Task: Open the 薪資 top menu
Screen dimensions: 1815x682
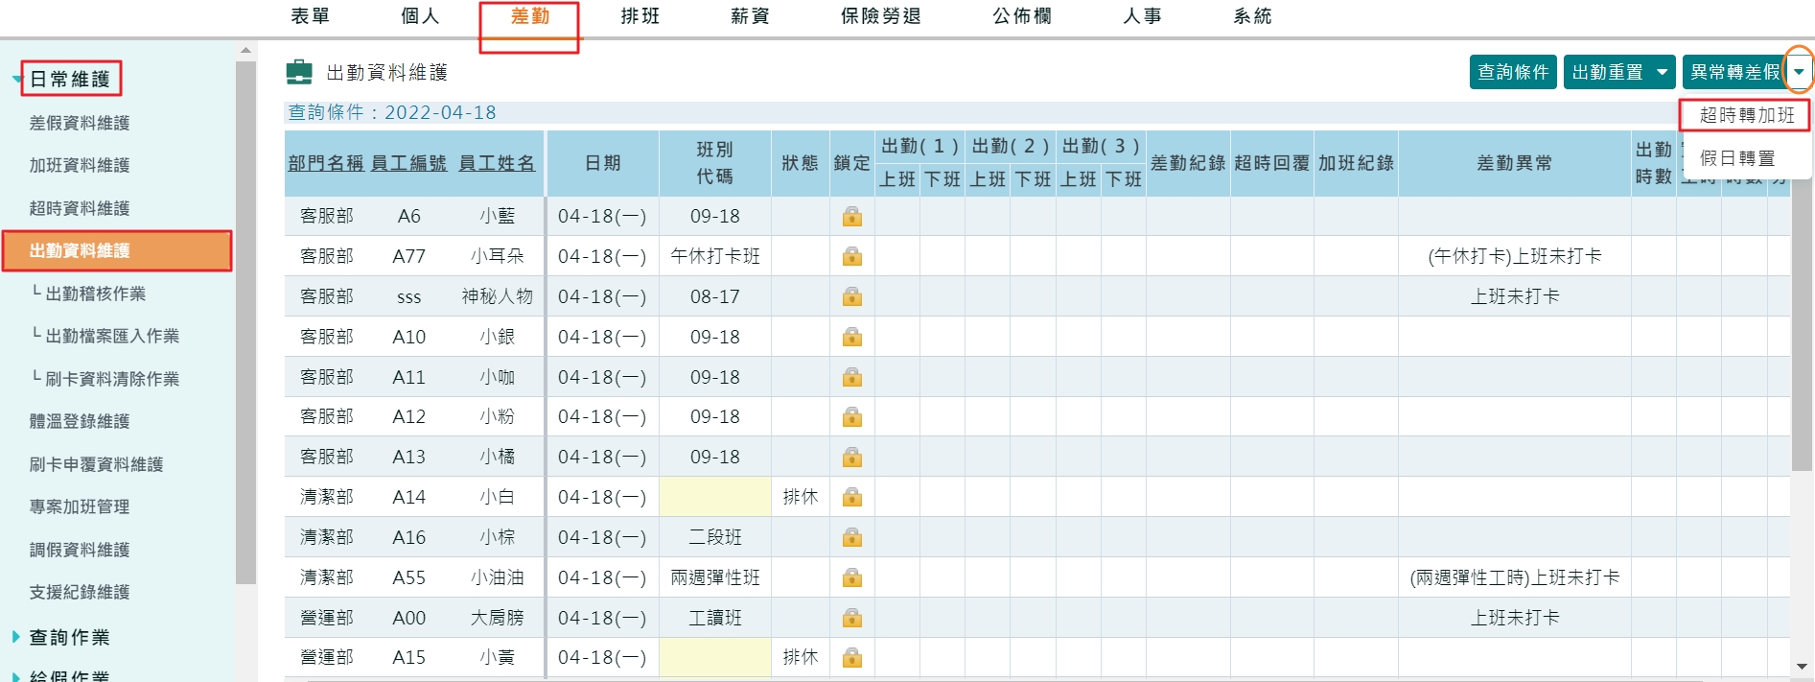Action: [750, 16]
